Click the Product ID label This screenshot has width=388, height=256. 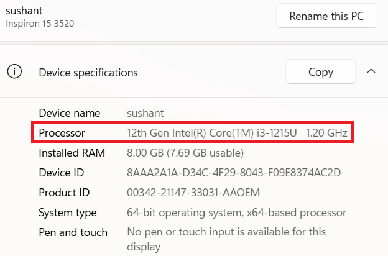(64, 193)
